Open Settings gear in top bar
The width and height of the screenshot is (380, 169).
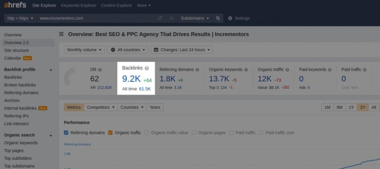tap(239, 18)
